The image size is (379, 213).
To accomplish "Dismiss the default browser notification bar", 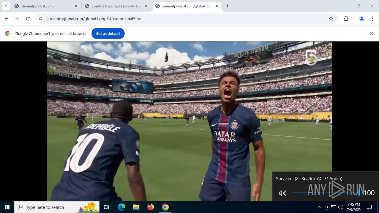I will [371, 33].
